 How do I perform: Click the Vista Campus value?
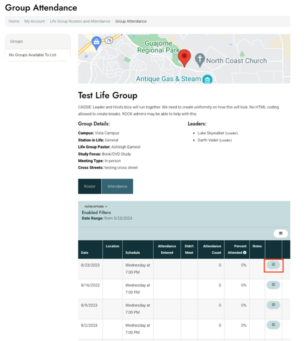(x=107, y=133)
